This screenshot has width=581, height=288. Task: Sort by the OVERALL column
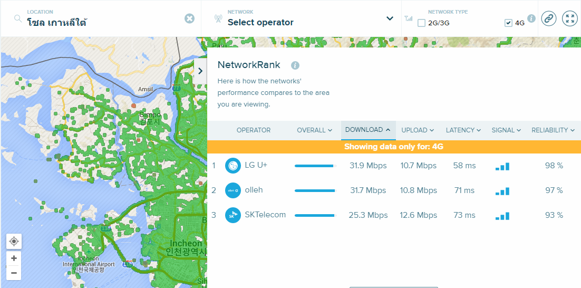[314, 130]
